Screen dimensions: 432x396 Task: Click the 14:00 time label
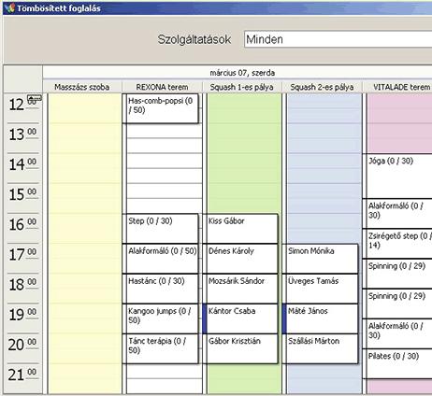pos(22,164)
